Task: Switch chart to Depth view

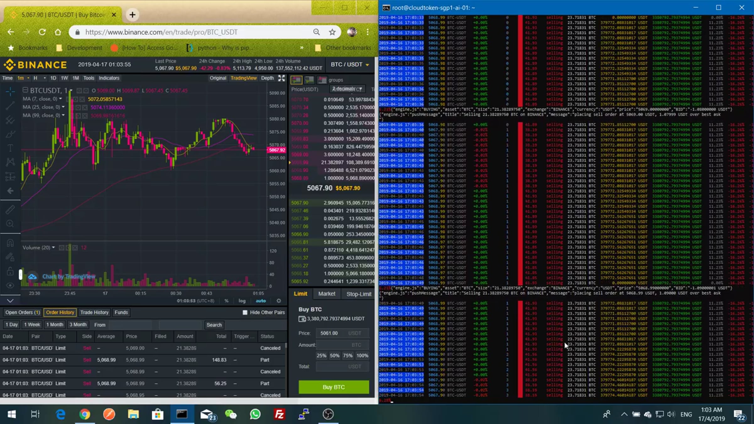Action: point(267,78)
